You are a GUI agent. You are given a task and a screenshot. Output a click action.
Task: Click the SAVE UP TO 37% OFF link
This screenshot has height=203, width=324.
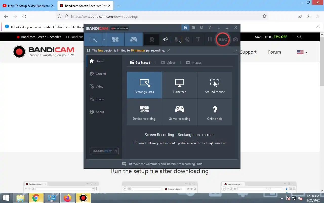click(271, 37)
